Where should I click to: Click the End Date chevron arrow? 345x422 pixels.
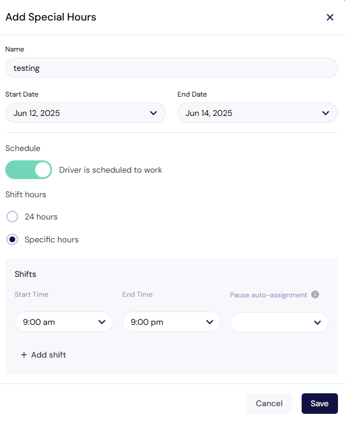[326, 113]
